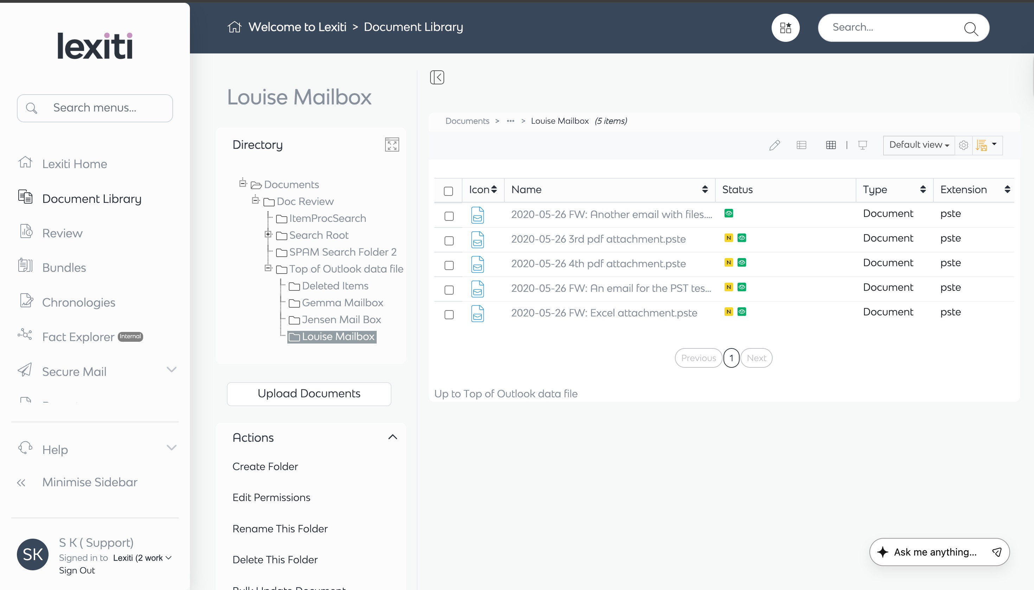Tick the select-all header checkbox
1034x590 pixels.
(448, 191)
